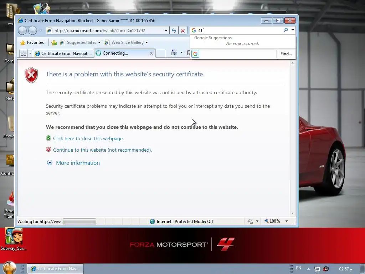Switch to Certificate Error: Navigati... tab
This screenshot has width=365, height=274.
(x=63, y=54)
